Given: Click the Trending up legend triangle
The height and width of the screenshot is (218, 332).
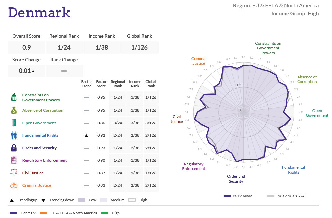Looking at the screenshot, I should click(x=11, y=200).
